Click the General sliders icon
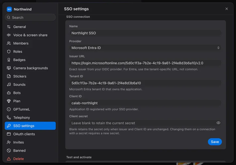 [x=9, y=27]
